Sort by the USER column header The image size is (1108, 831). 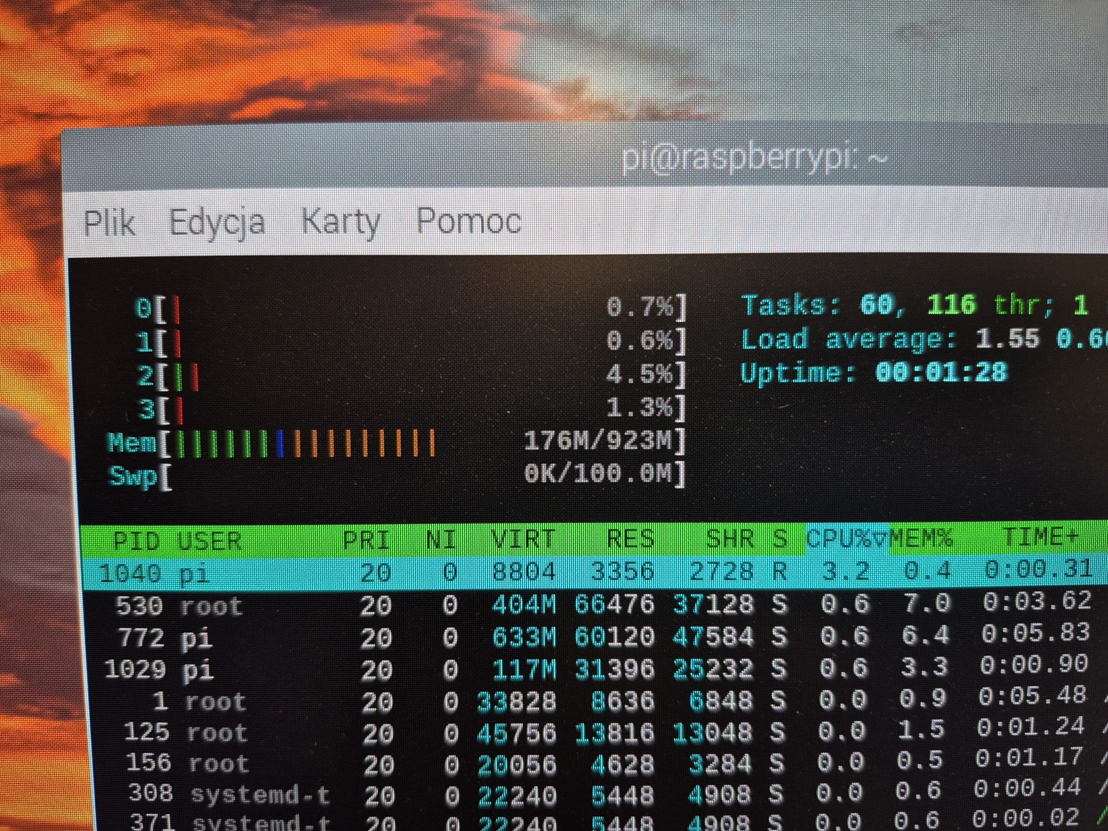pos(209,540)
